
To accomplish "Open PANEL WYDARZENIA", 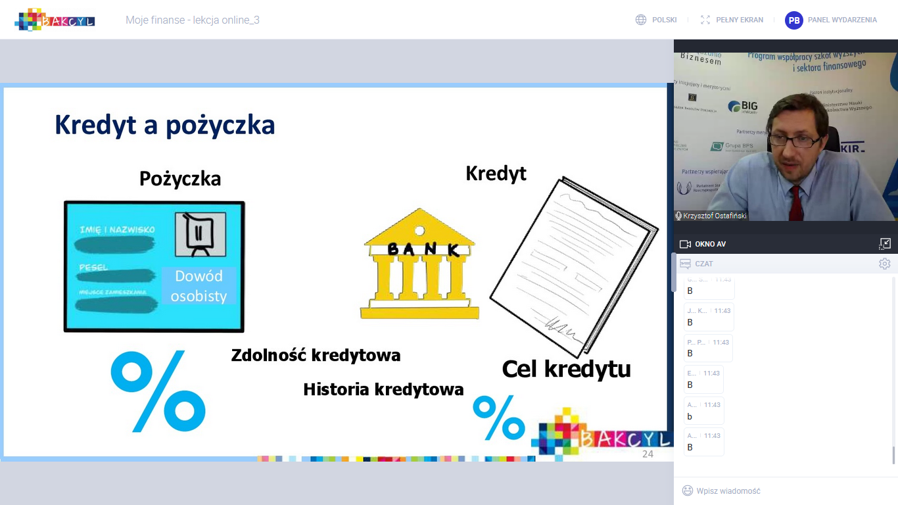I will click(842, 20).
